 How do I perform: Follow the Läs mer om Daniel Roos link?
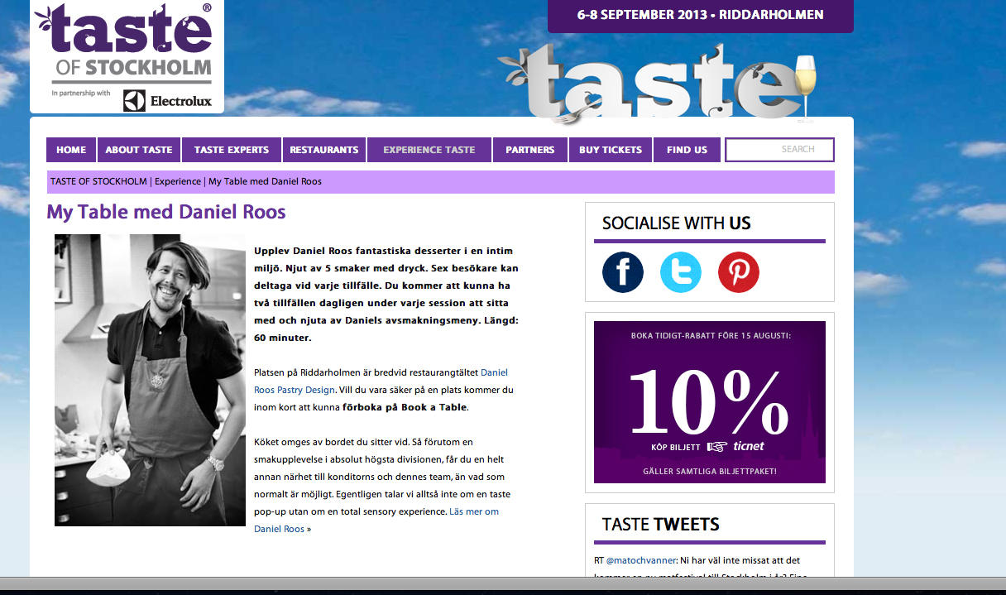point(376,520)
